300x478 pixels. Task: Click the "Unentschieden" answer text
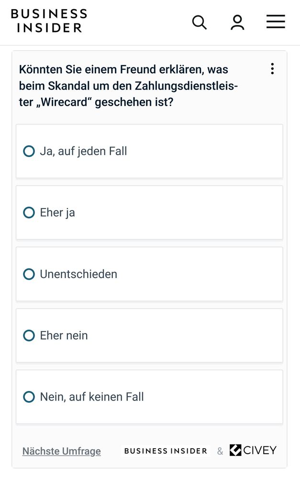78,274
